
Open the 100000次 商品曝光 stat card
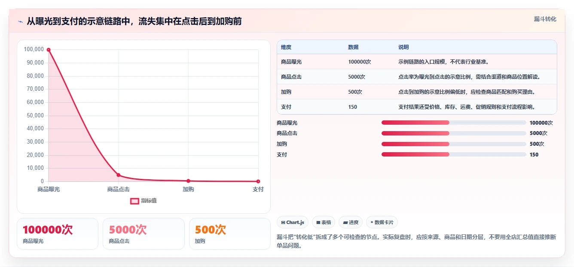pyautogui.click(x=58, y=234)
